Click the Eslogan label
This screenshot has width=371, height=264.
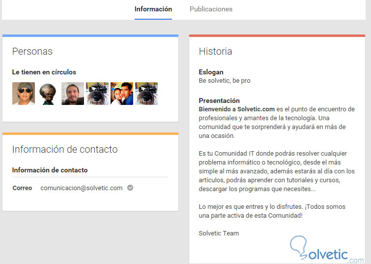[x=211, y=72]
